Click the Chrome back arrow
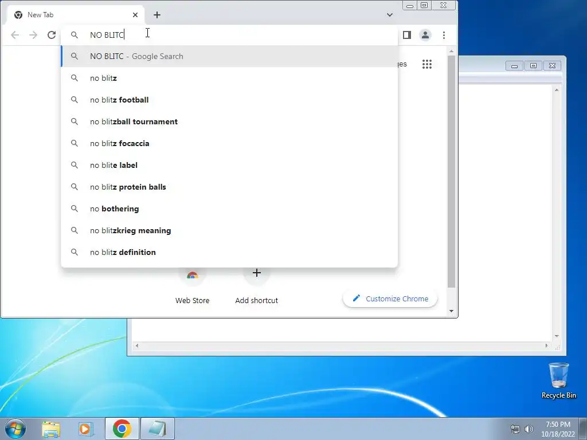The image size is (587, 440). click(15, 35)
